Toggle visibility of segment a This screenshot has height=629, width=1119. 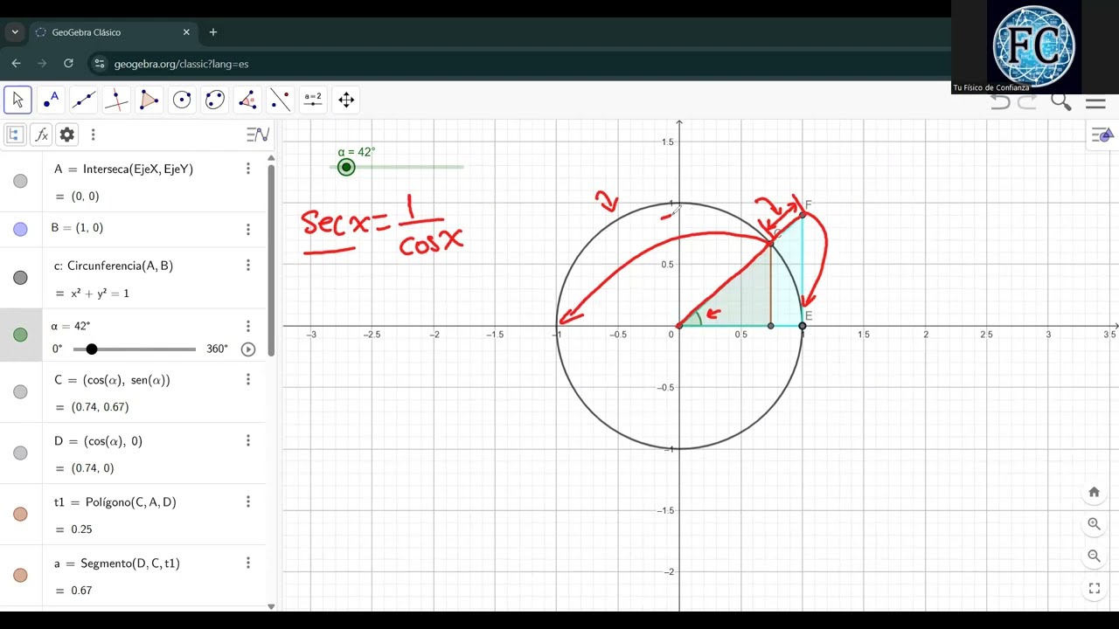point(20,576)
